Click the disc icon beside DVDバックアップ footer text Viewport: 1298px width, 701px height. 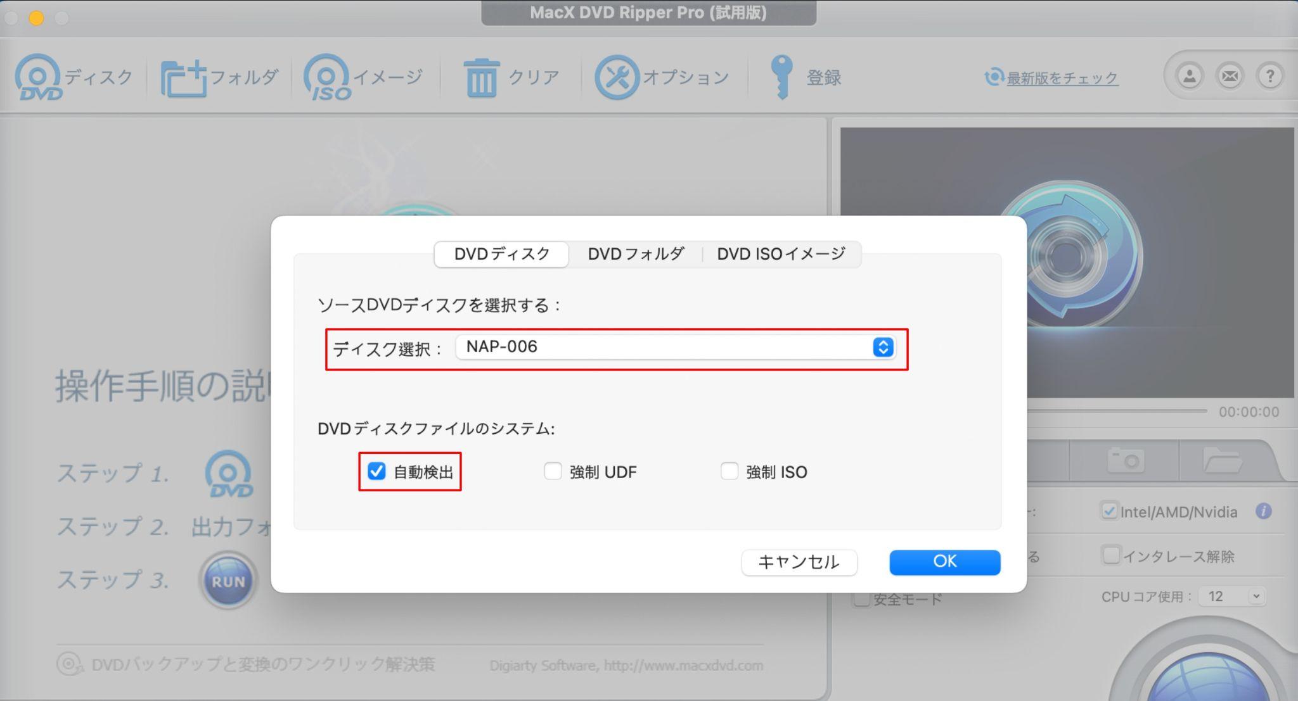(x=69, y=664)
